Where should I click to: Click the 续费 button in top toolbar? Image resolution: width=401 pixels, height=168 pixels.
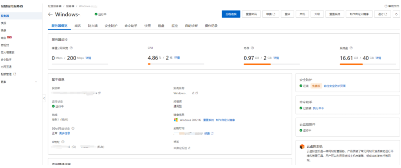271,14
